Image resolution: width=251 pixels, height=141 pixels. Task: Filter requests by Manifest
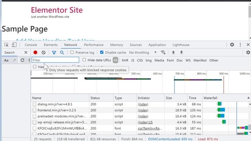coord(200,60)
